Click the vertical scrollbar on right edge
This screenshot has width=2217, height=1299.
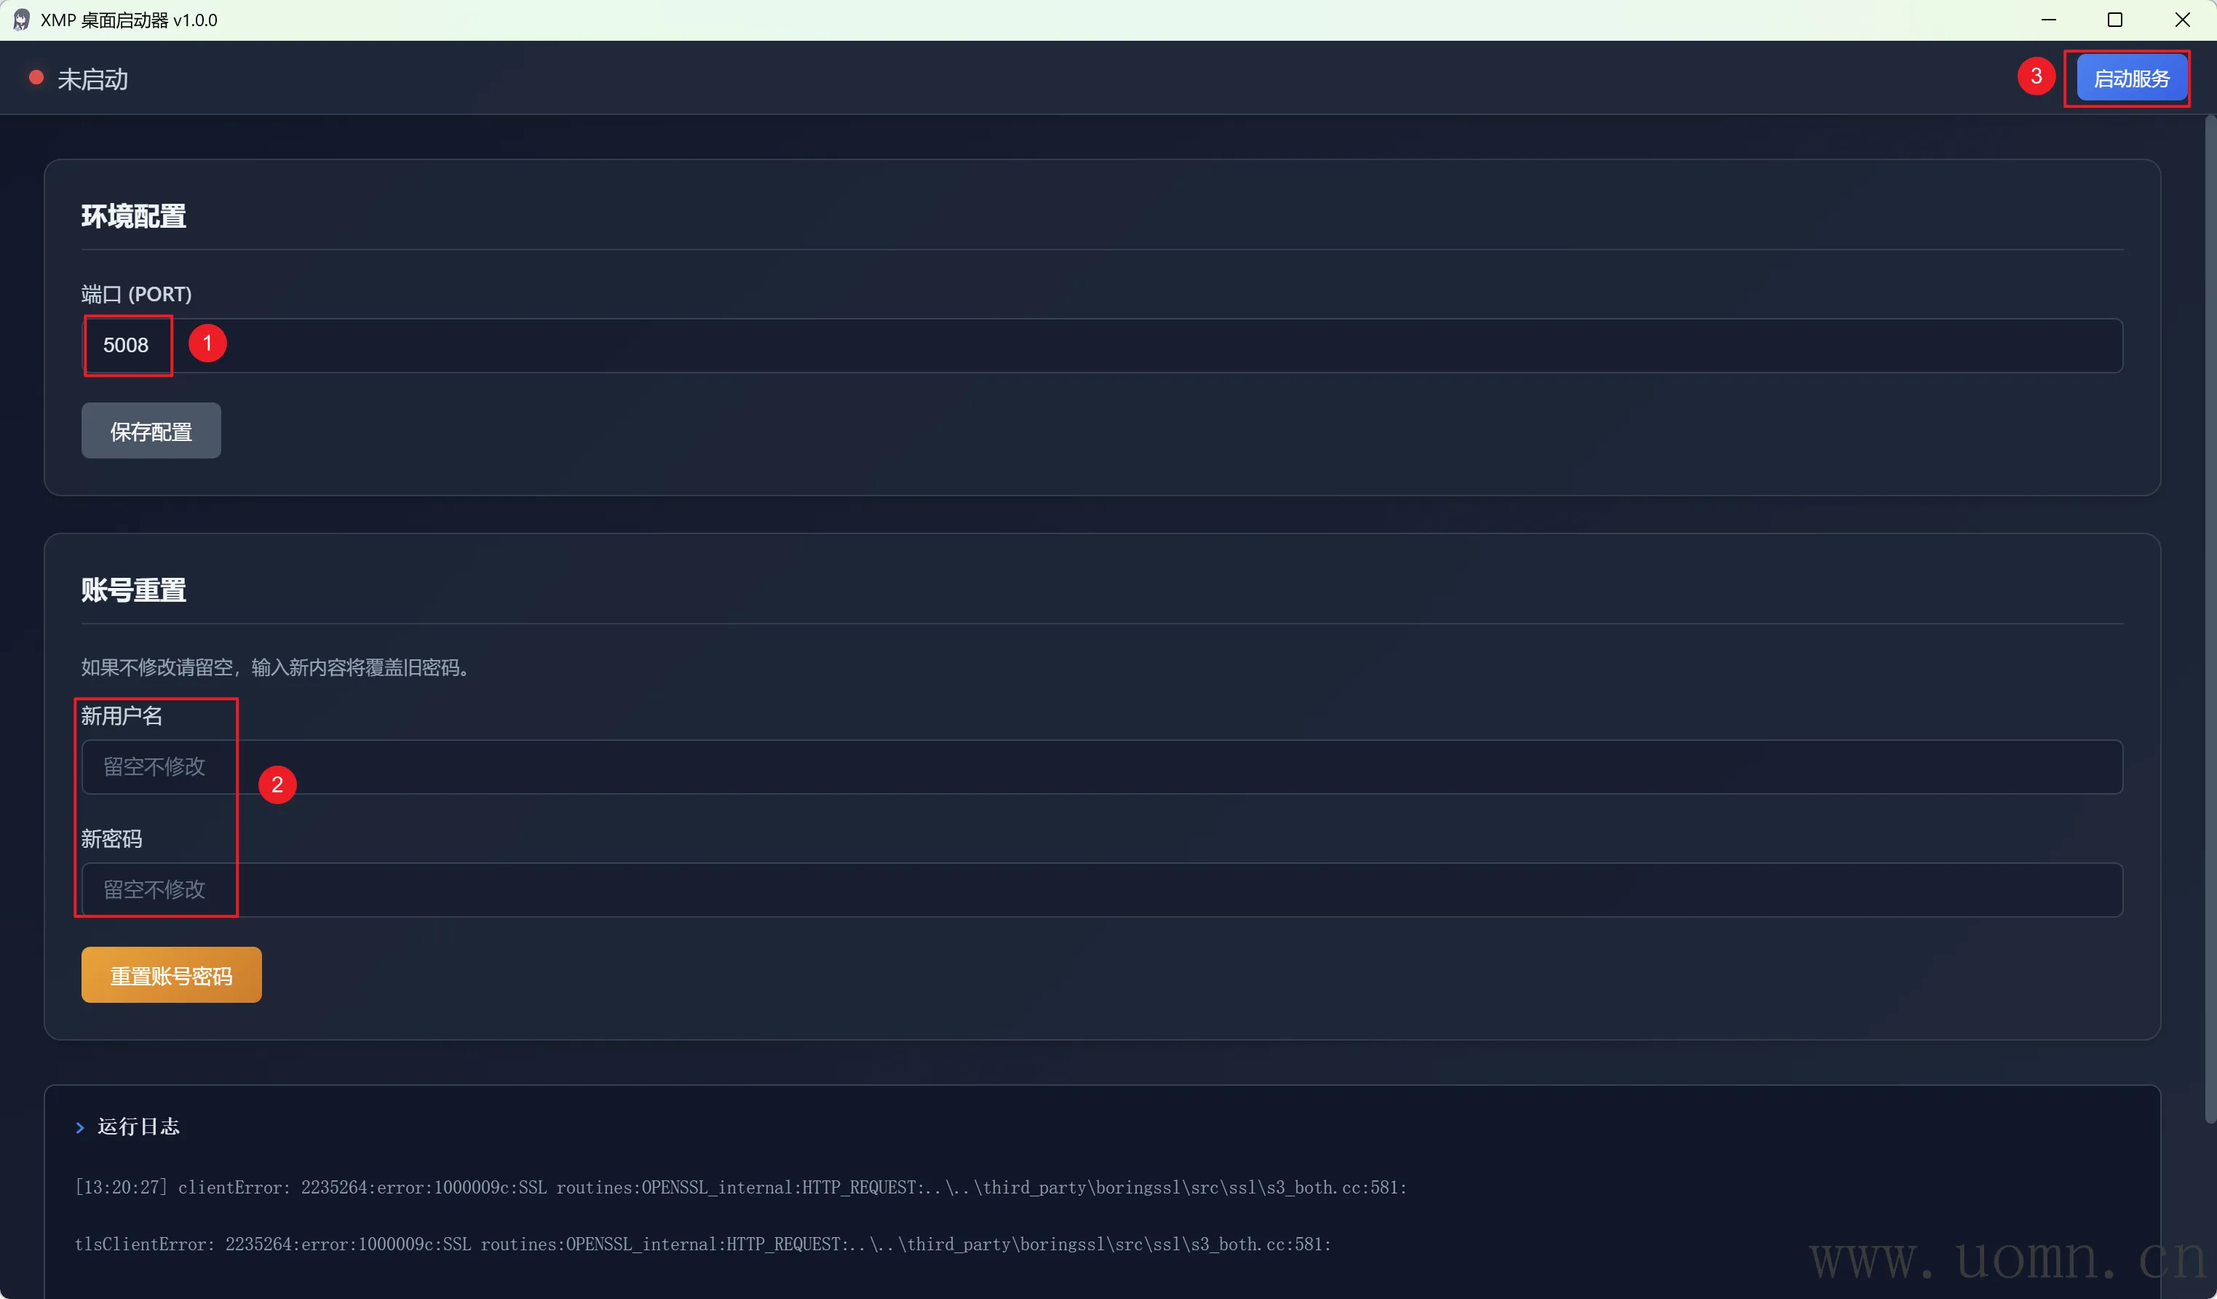pyautogui.click(x=2209, y=616)
